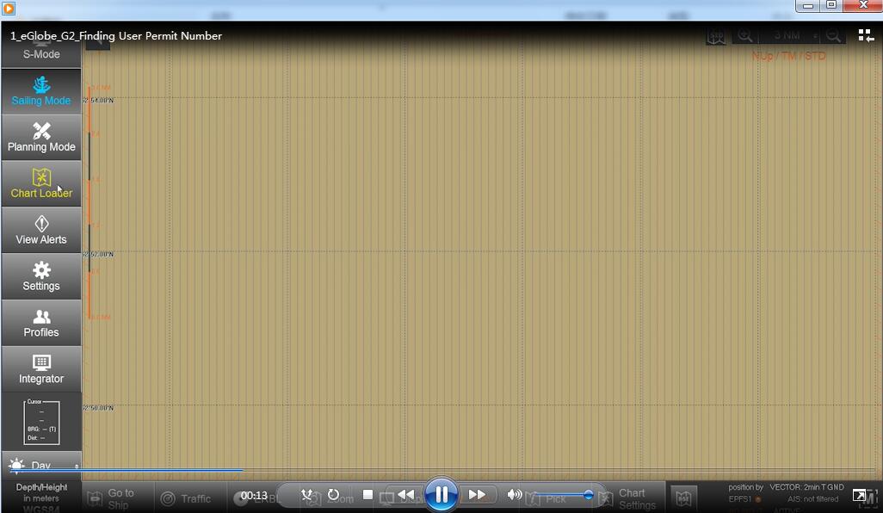Open the Settings gear in the sidebar
Viewport: 883px width, 513px height.
(x=41, y=276)
